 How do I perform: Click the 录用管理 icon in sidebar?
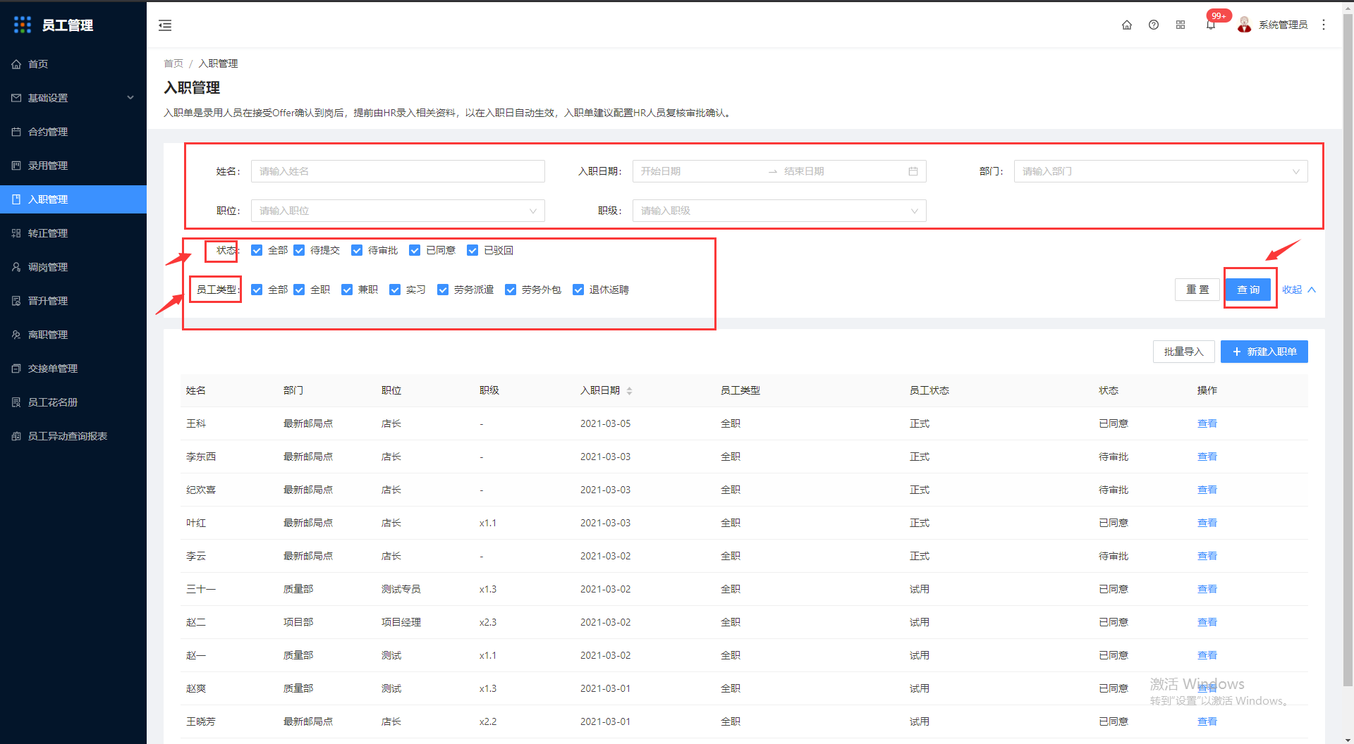point(16,166)
